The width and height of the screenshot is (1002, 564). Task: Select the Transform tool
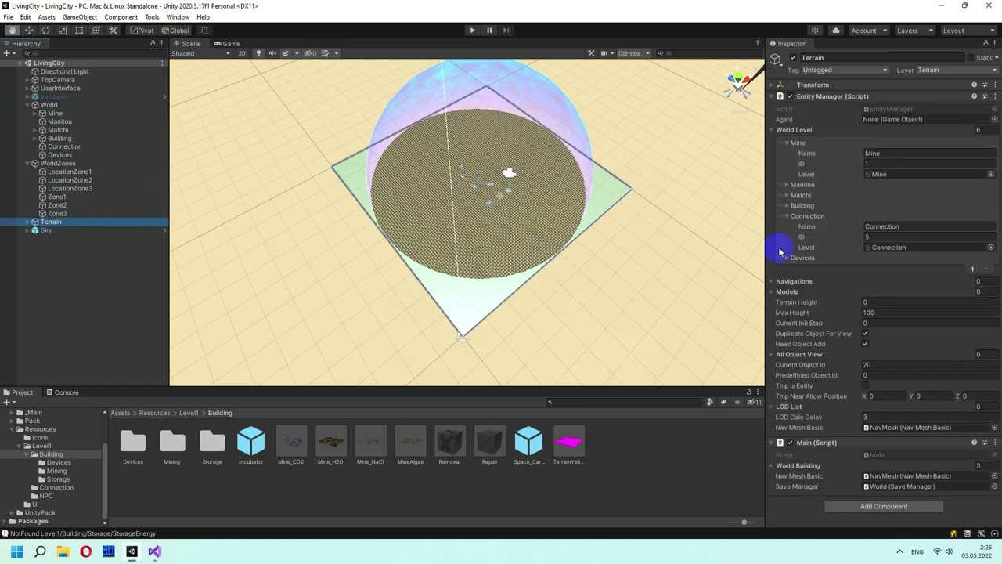pyautogui.click(x=96, y=31)
